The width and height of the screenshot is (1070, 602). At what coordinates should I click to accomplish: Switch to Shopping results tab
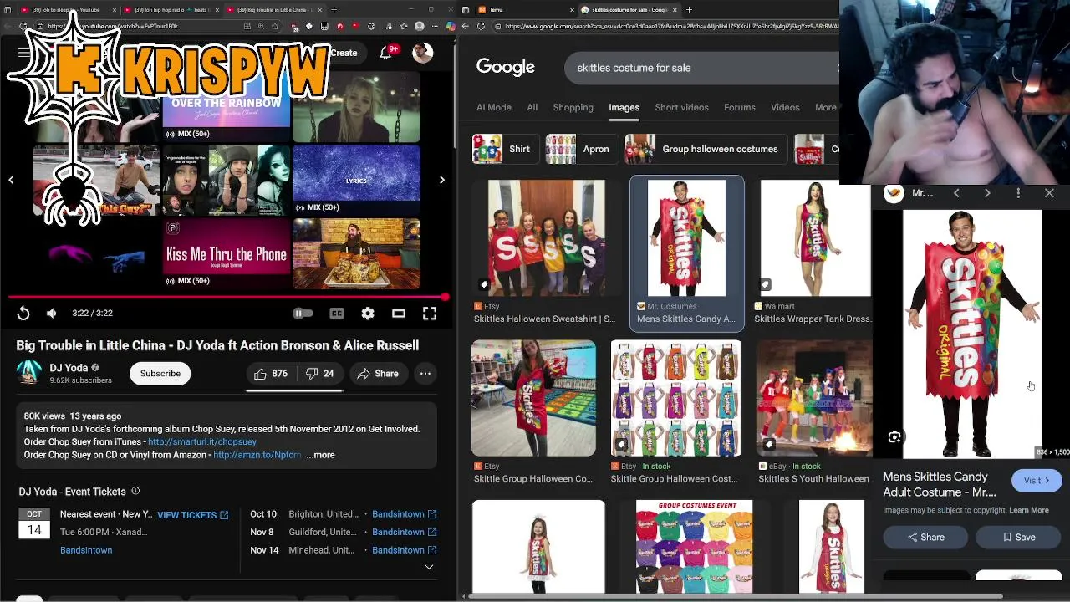[x=573, y=107]
